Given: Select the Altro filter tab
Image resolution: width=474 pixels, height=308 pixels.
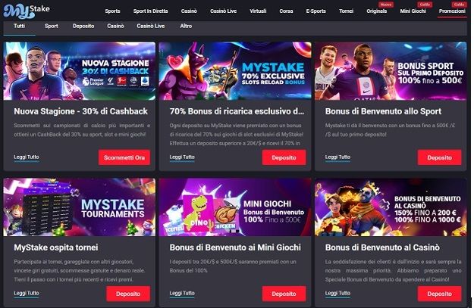Looking at the screenshot, I should click(x=186, y=26).
